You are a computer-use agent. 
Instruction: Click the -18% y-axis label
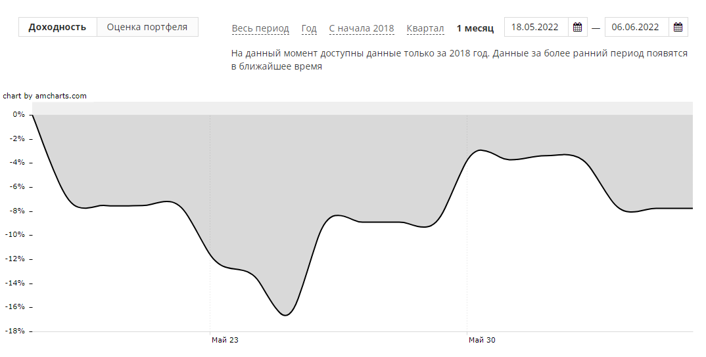click(16, 331)
